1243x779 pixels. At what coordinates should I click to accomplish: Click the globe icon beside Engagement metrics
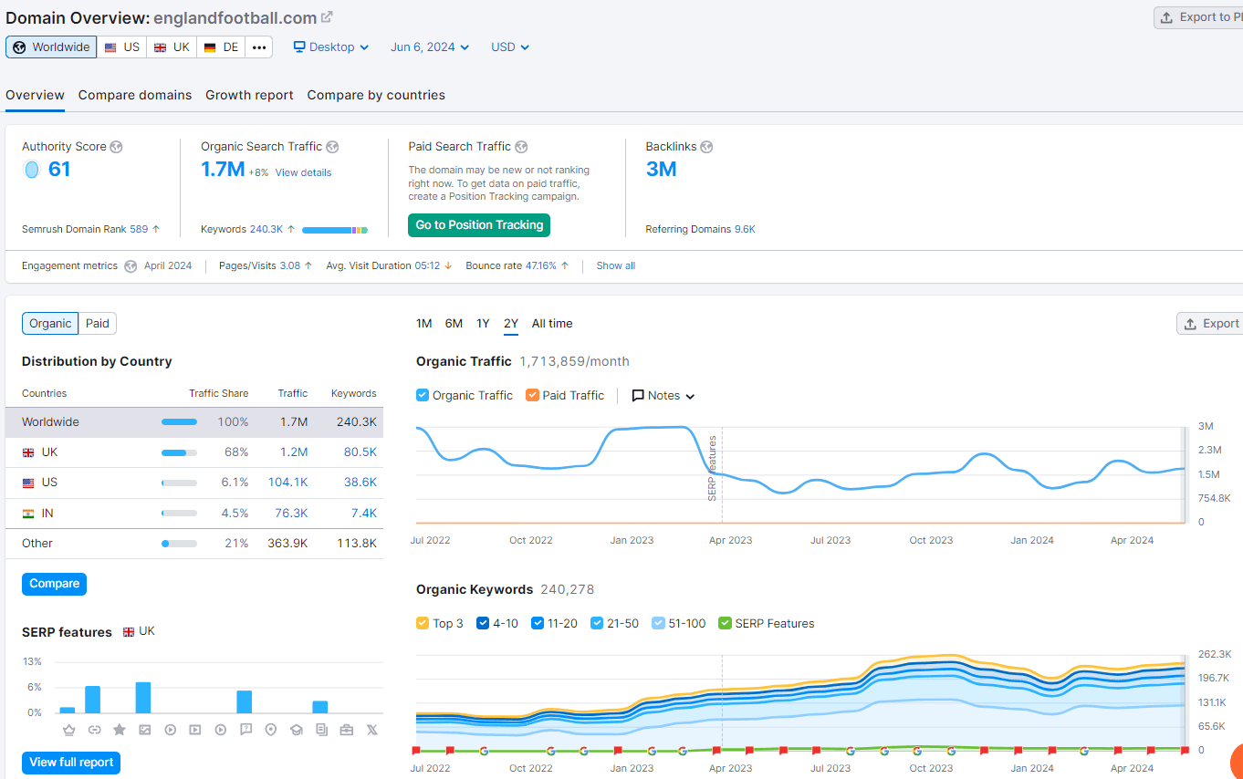click(131, 266)
